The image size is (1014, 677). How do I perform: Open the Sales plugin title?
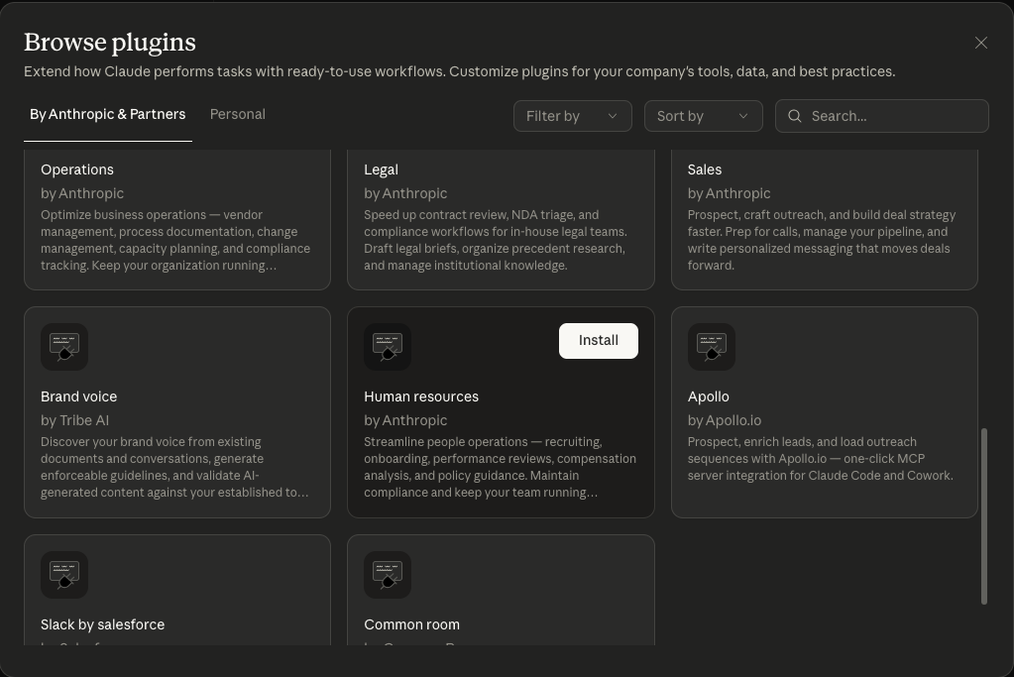tap(704, 169)
